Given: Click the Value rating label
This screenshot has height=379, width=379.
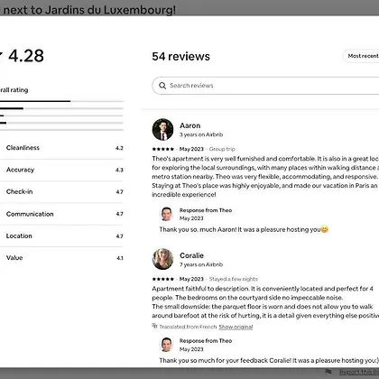Looking at the screenshot, I should click(14, 258).
